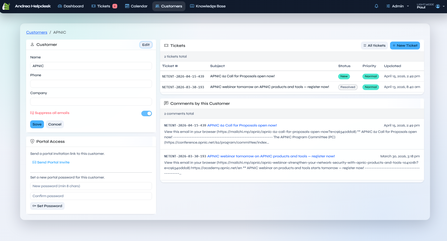Save the customer details

coord(37,124)
